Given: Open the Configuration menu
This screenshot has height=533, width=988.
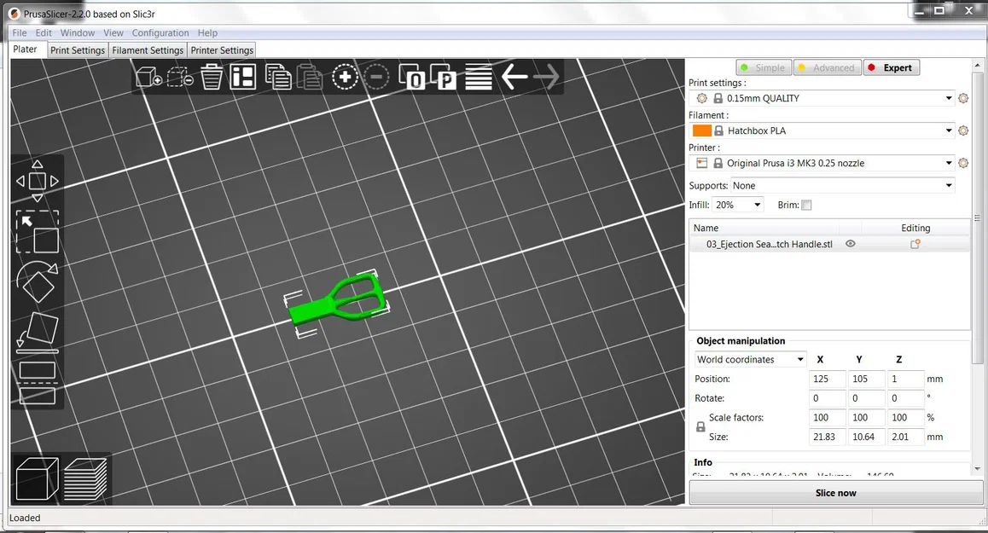Looking at the screenshot, I should [x=160, y=32].
